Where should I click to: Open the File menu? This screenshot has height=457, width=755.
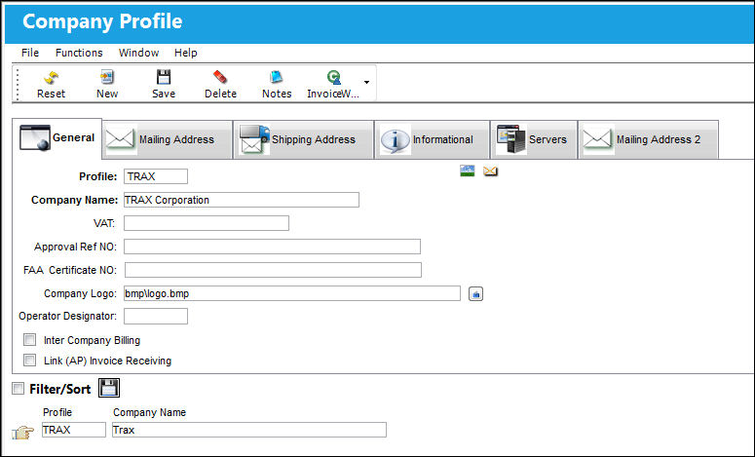(x=30, y=53)
